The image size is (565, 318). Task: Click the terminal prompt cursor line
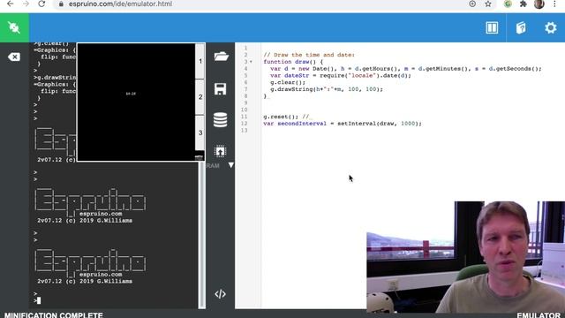tap(37, 300)
